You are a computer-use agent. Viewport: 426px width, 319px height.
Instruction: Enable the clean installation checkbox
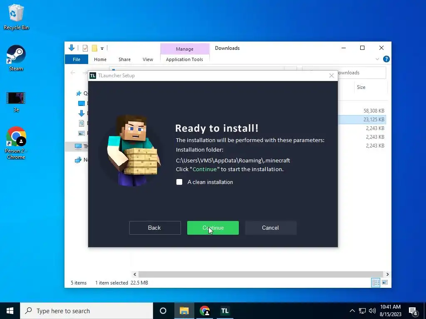(x=179, y=182)
